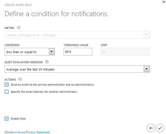Click the 'Send an email to the service administrator' label
The height and width of the screenshot is (134, 166).
coord(53,85)
